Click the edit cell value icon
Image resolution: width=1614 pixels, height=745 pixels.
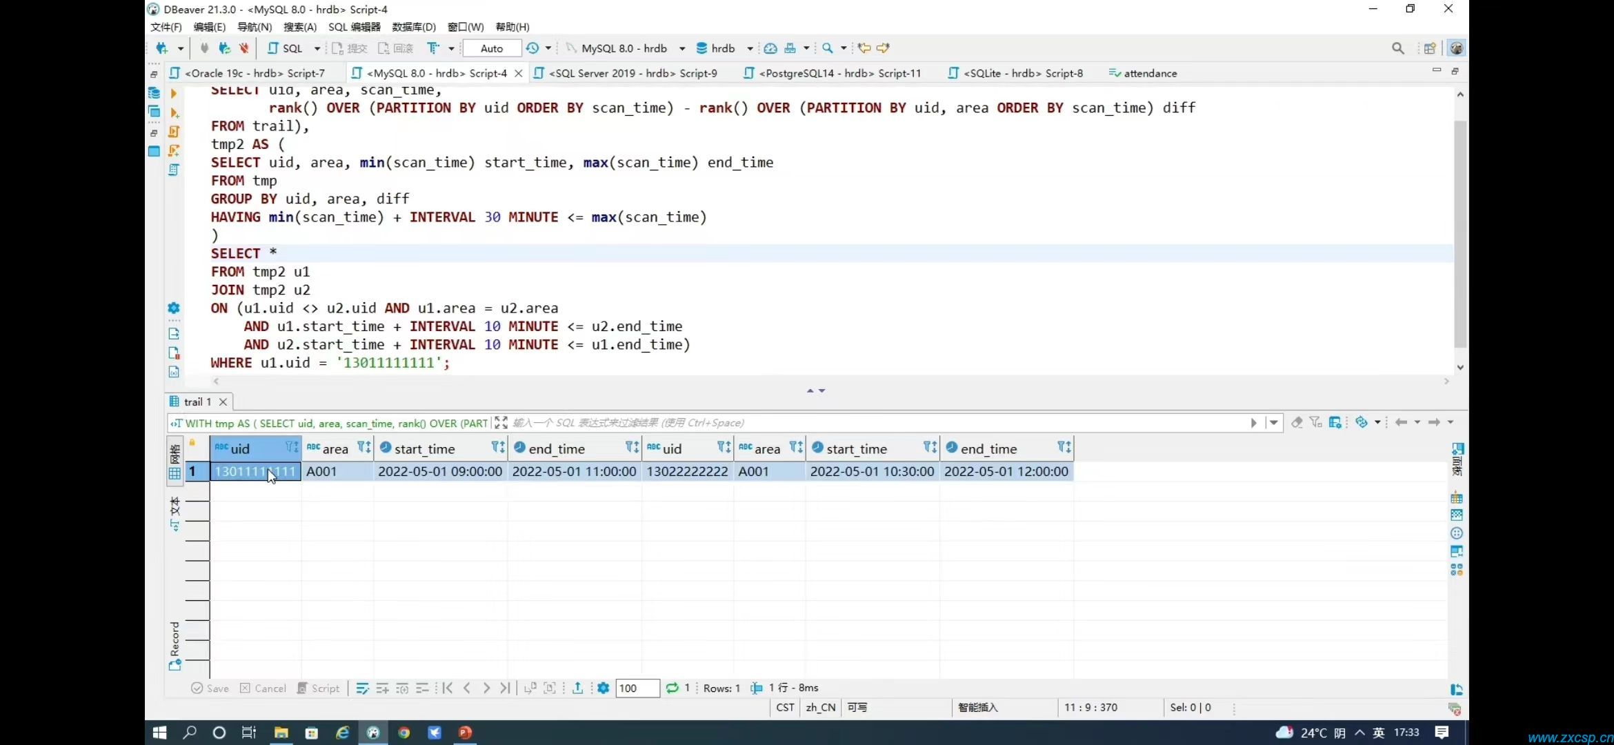(362, 688)
